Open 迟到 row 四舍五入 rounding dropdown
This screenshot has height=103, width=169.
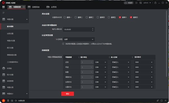pos(121,62)
